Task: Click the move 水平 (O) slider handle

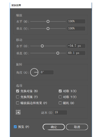Action: [42, 46]
